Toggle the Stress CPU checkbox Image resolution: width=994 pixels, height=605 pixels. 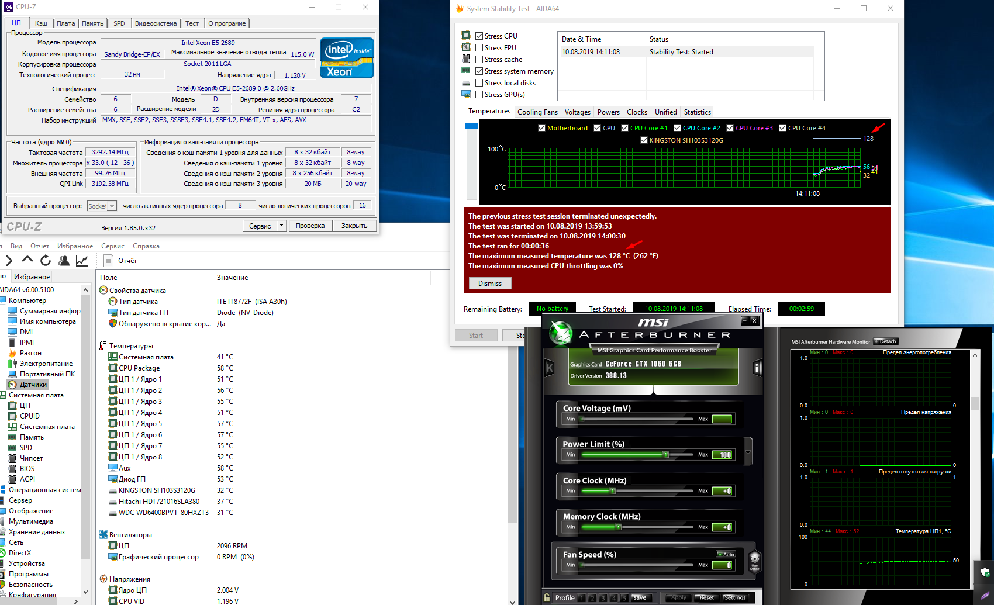[x=479, y=36]
